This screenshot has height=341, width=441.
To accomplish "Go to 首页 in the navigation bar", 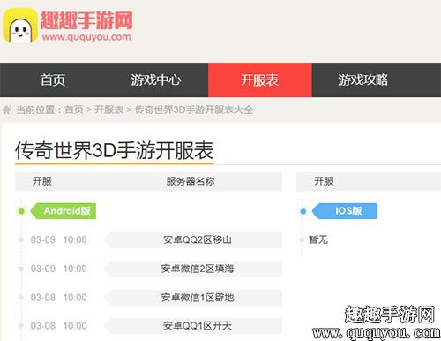I will click(53, 80).
